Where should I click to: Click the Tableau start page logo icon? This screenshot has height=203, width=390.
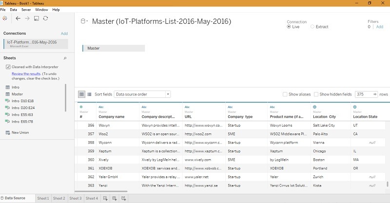click(x=5, y=18)
